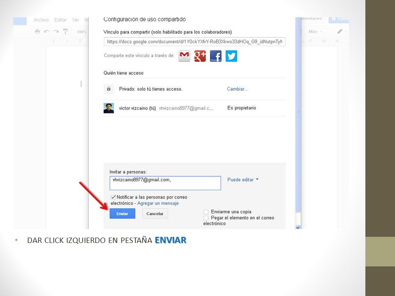
Task: Expand the Más toolbar menu
Action: click(x=315, y=32)
